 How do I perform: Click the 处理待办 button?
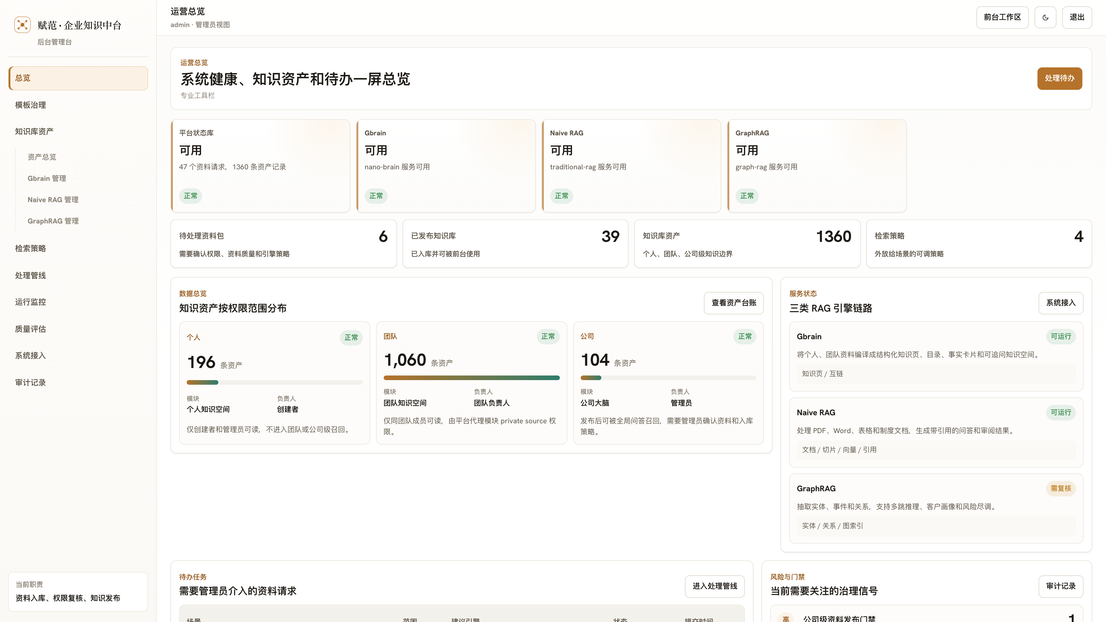click(1059, 79)
